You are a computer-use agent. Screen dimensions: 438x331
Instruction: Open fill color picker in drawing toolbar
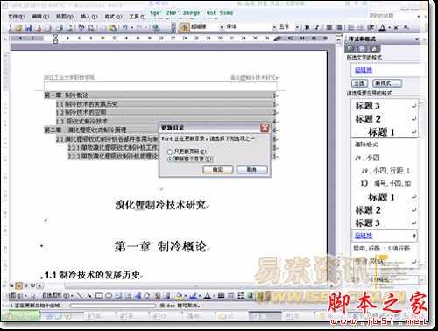point(179,296)
